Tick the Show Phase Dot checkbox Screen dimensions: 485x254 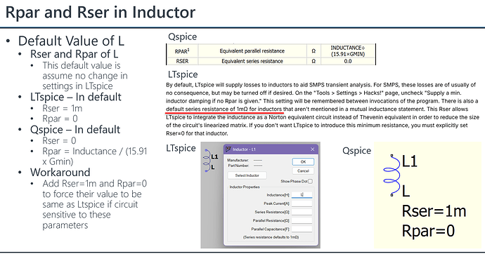coord(310,181)
